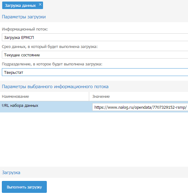Viewport: 188px width, 195px height.
Task: Select the URL набора данных row label
Action: pos(20,106)
